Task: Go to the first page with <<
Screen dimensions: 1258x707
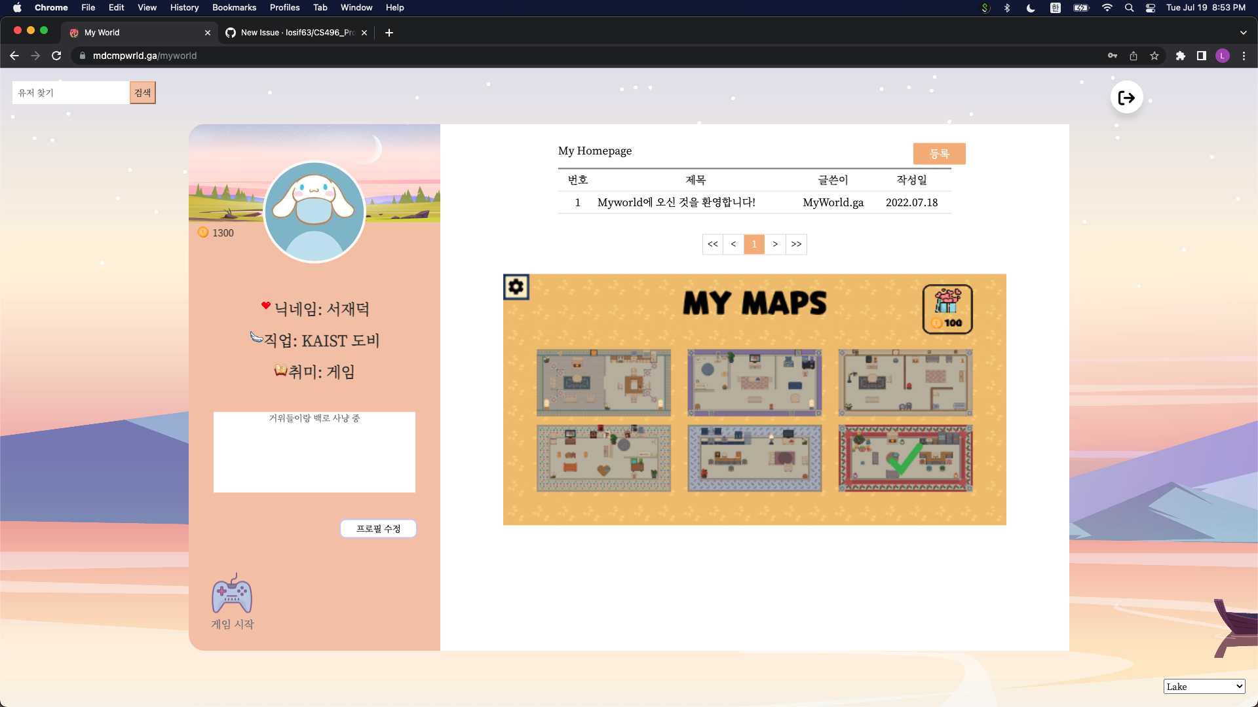Action: [712, 244]
